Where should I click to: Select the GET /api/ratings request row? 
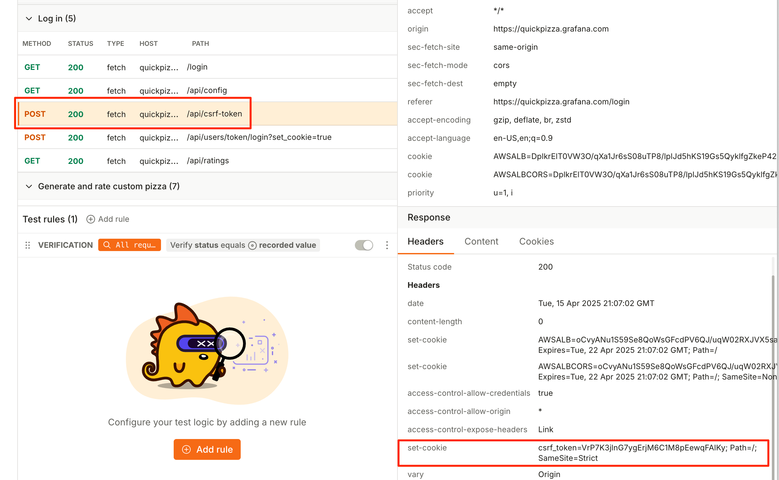(x=207, y=161)
